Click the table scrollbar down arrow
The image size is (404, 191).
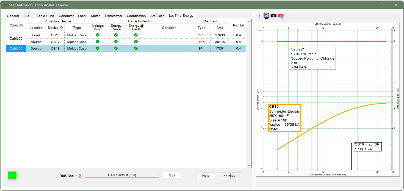pyautogui.click(x=249, y=166)
